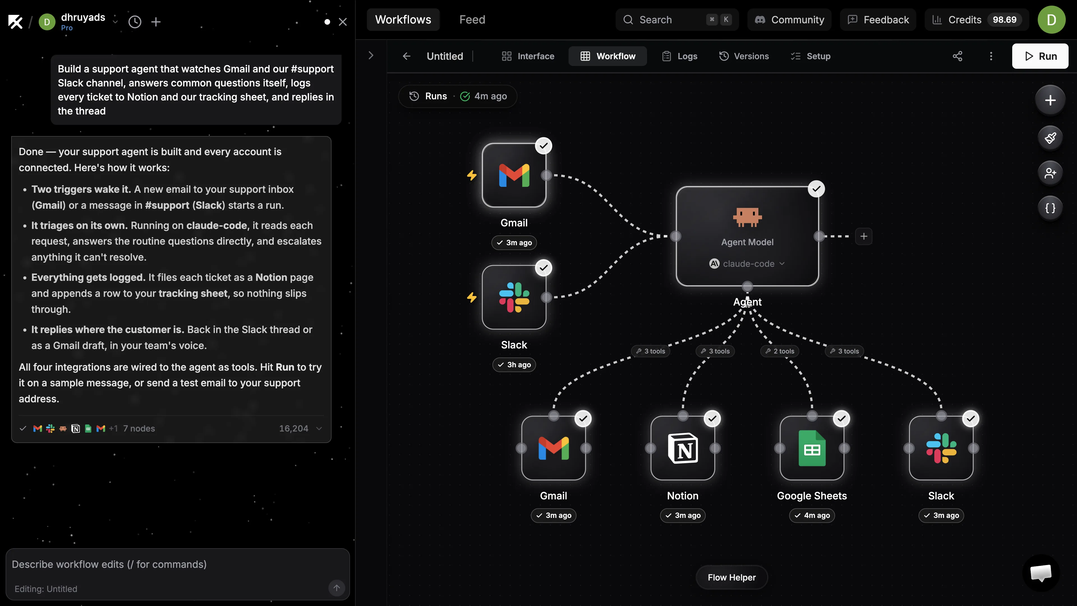Open the claude-code model dropdown
This screenshot has height=606, width=1077.
tap(747, 264)
